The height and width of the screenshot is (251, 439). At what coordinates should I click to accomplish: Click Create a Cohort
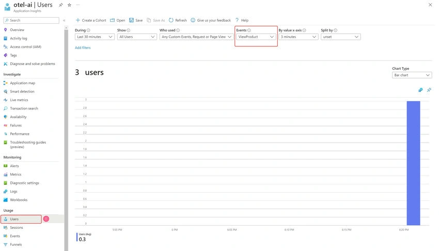(91, 21)
